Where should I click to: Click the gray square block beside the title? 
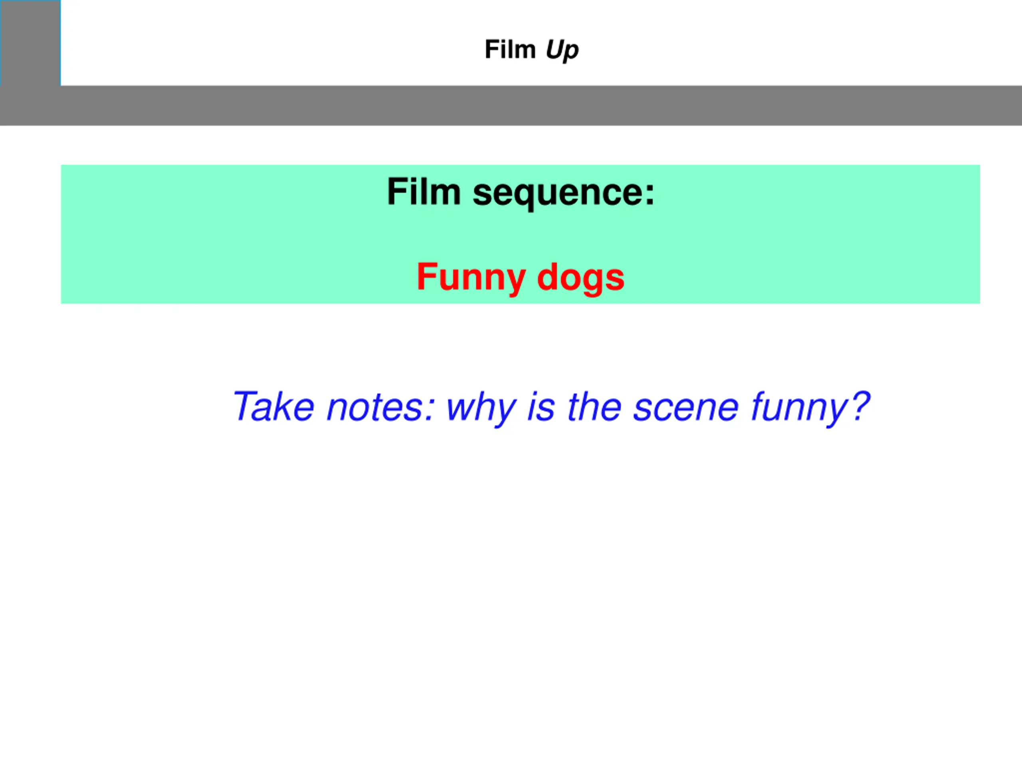click(x=30, y=42)
